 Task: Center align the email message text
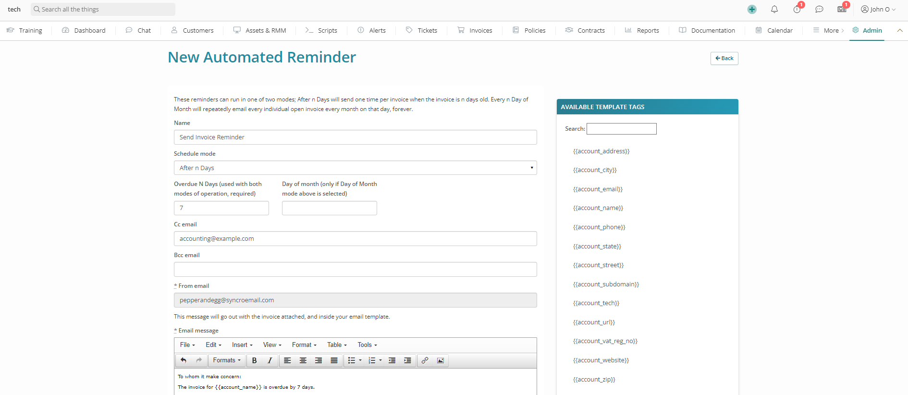pos(303,360)
